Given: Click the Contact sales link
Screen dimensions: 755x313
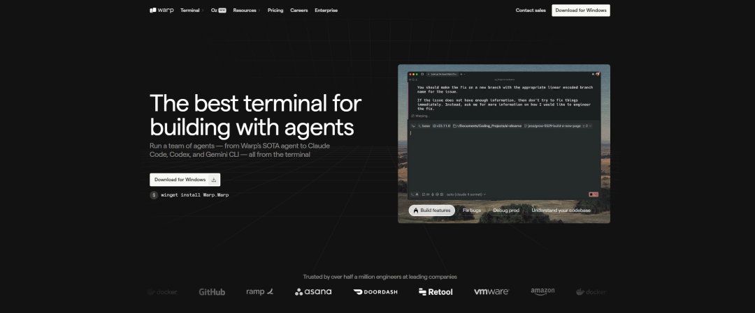Looking at the screenshot, I should click(531, 10).
